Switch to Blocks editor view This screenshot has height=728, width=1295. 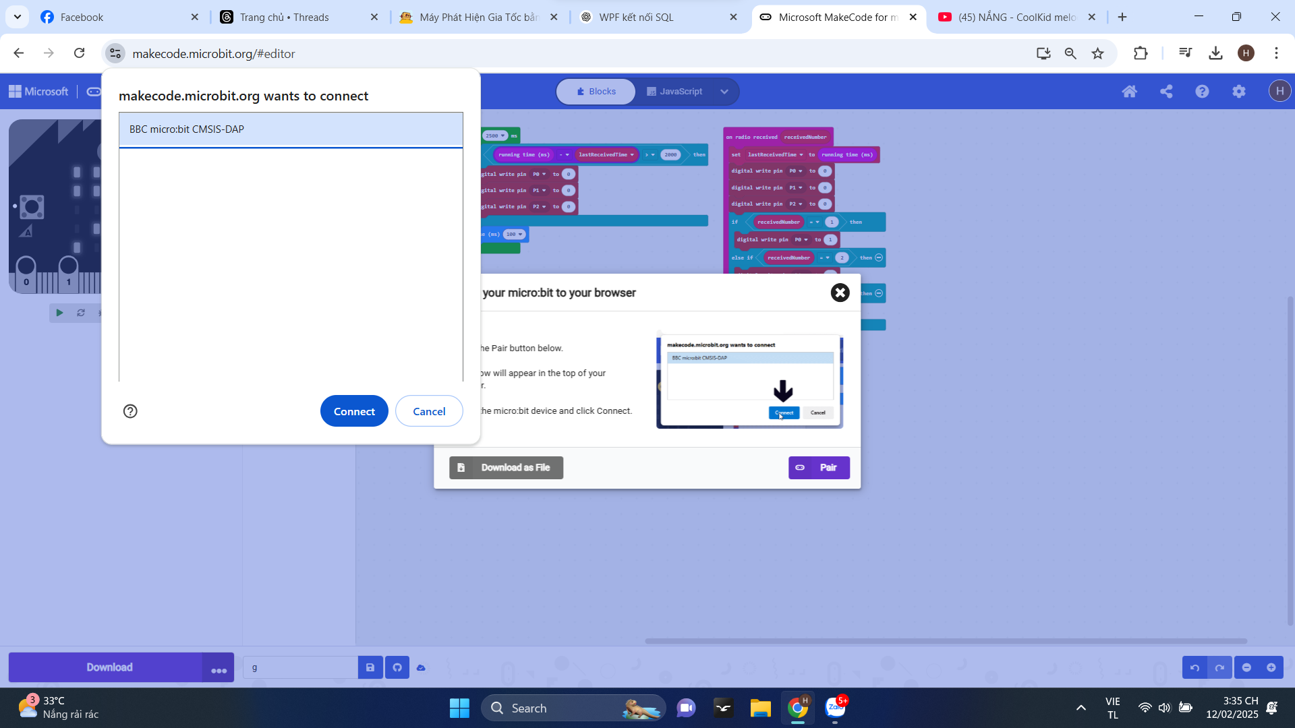click(596, 92)
